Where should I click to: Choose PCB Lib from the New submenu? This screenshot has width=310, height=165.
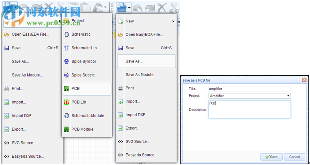tap(87, 102)
